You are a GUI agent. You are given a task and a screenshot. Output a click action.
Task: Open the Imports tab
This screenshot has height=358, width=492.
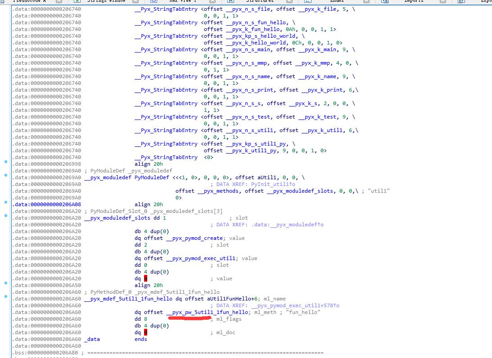(x=414, y=1)
